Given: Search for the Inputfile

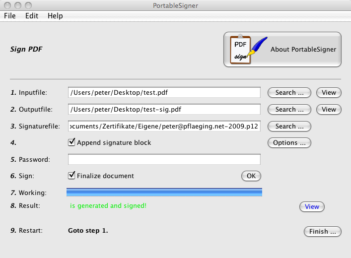Looking at the screenshot, I should tap(289, 93).
